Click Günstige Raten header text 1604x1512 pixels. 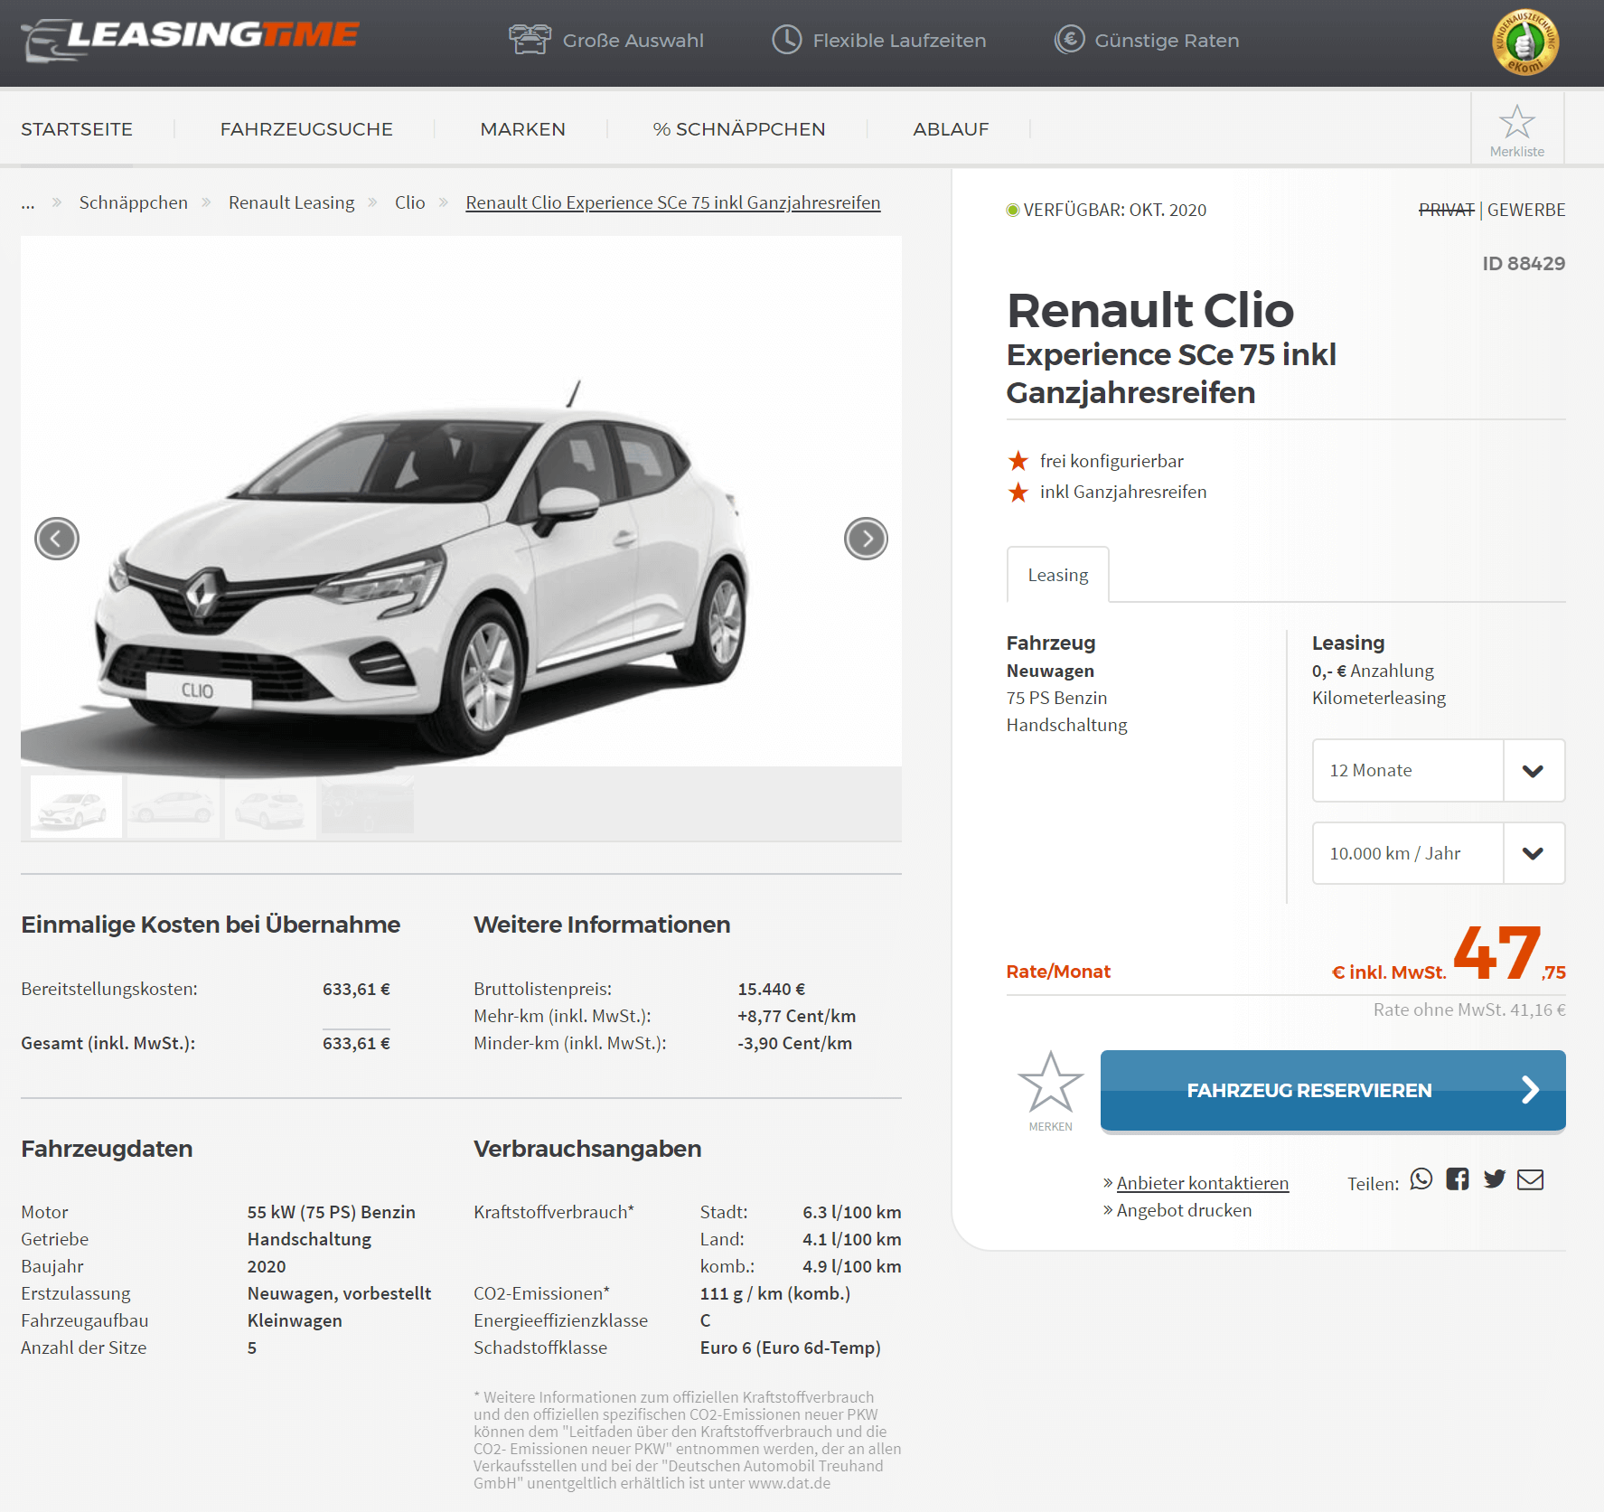pyautogui.click(x=1168, y=41)
